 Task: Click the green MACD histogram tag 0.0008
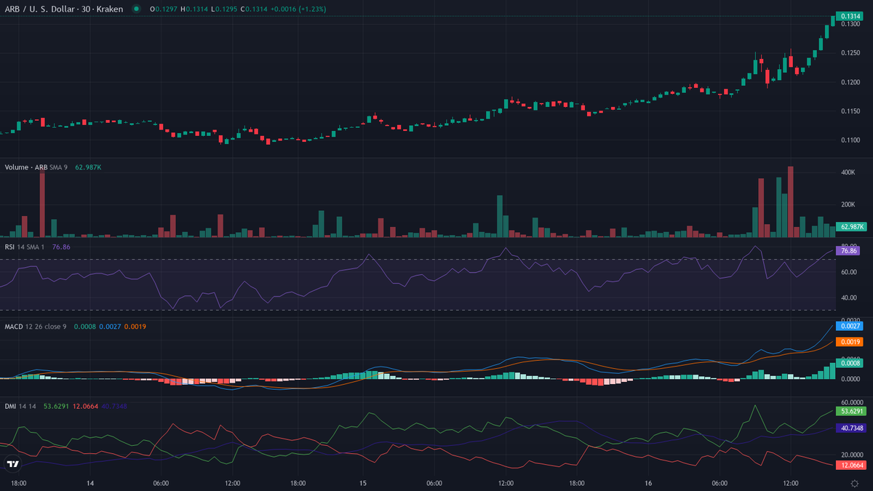(x=848, y=362)
